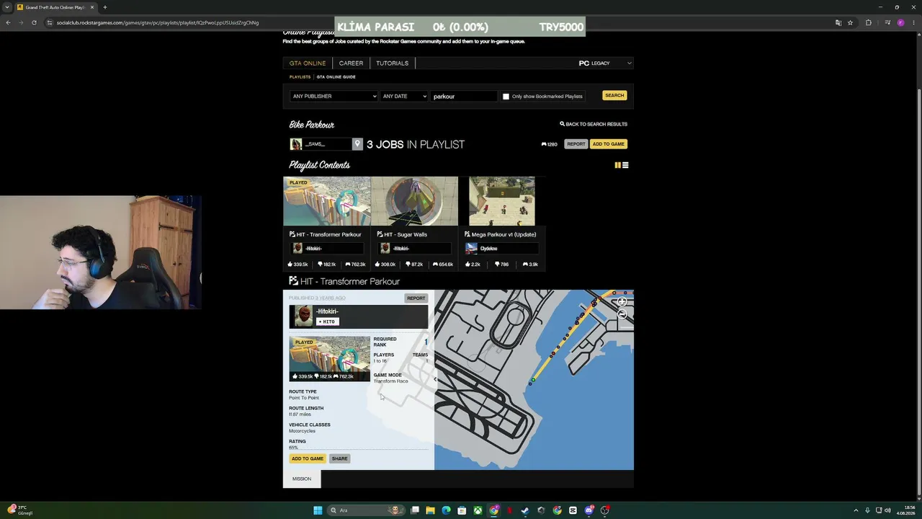Open the taskbar clock and date
Image resolution: width=922 pixels, height=519 pixels.
click(905, 510)
